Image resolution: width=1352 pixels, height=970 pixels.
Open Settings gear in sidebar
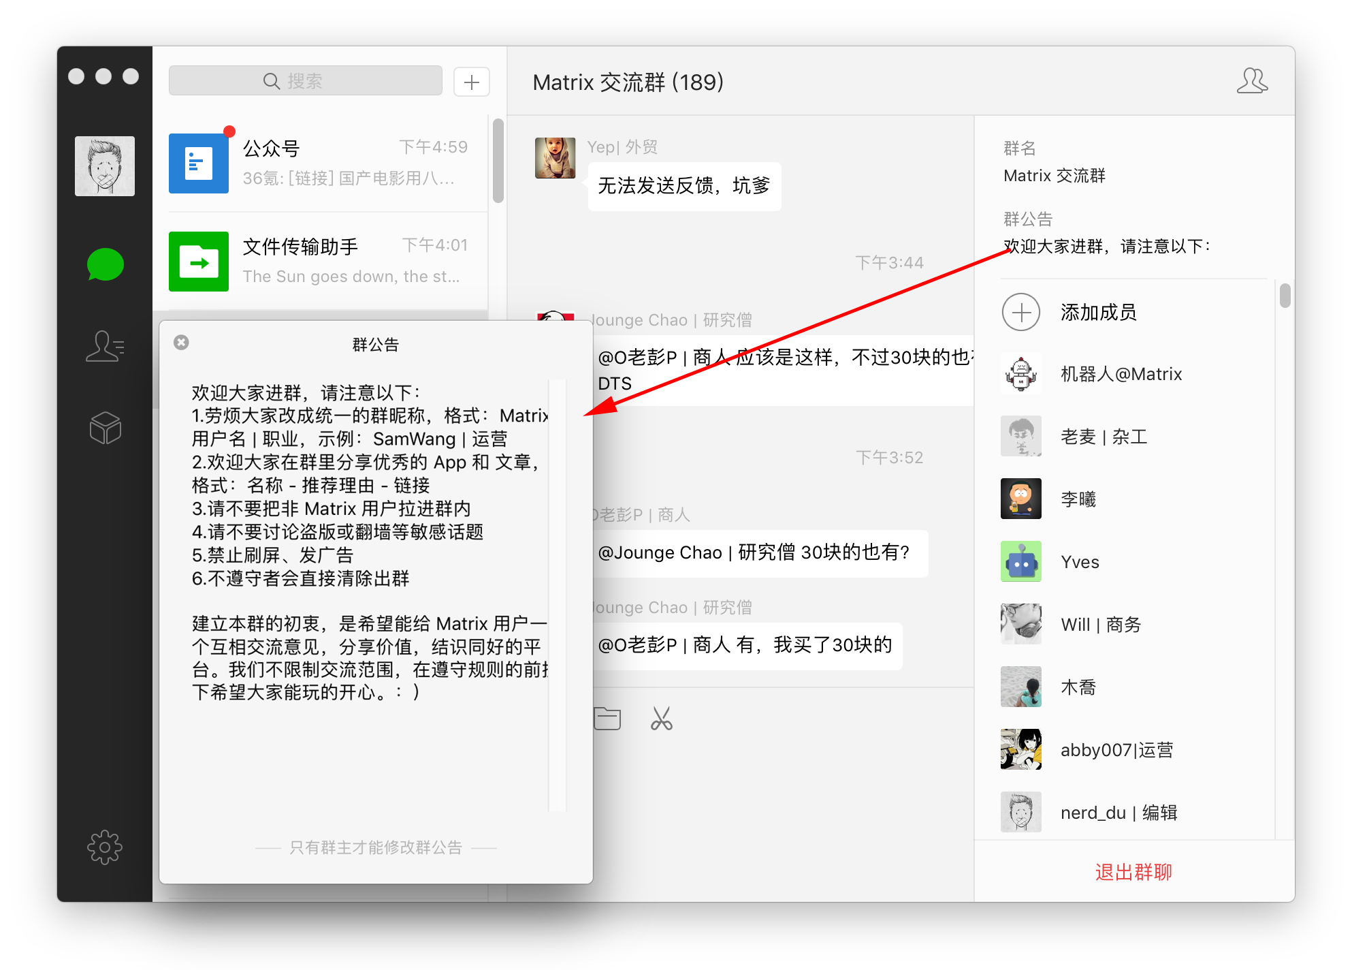(x=105, y=847)
